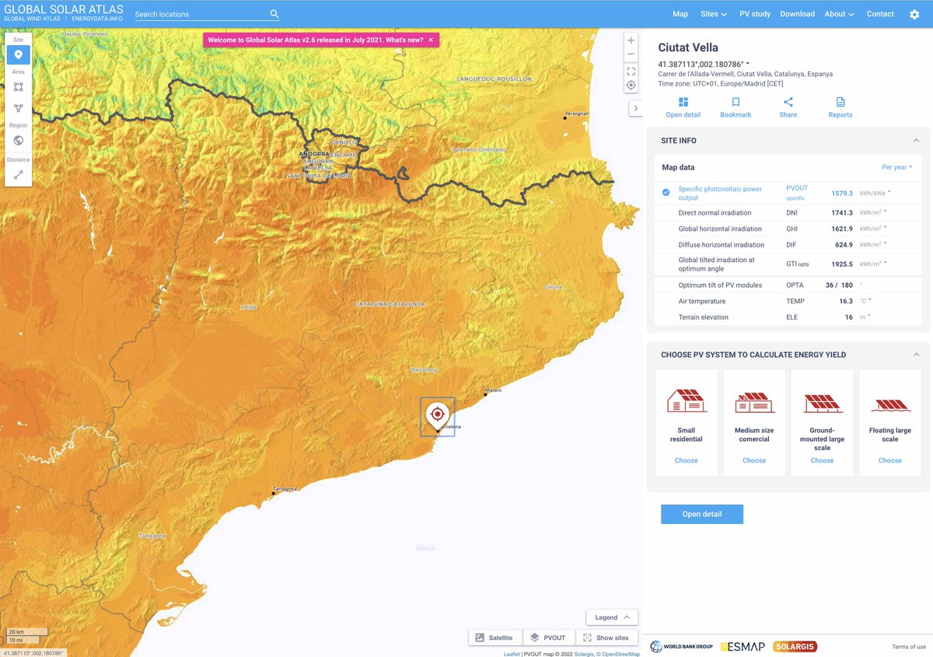
Task: Open settings with the gear icon
Action: point(914,14)
